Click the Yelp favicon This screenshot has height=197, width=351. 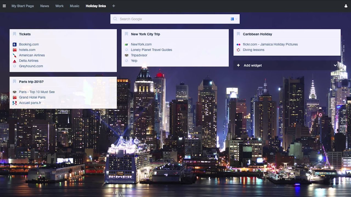[126, 61]
